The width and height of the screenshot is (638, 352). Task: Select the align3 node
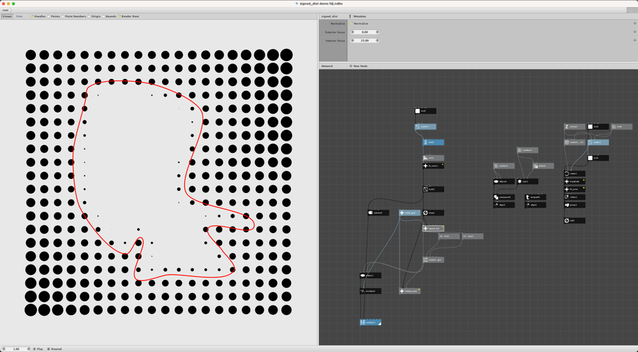coord(504,205)
